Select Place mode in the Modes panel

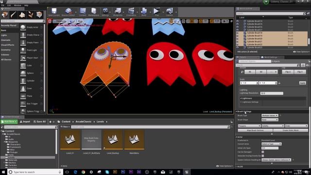click(4, 15)
